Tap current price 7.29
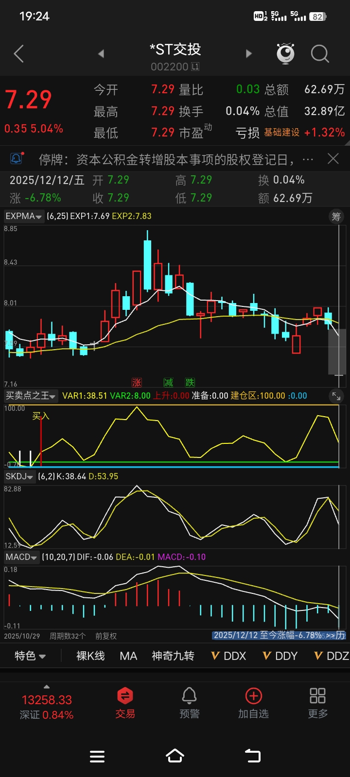 click(x=28, y=100)
